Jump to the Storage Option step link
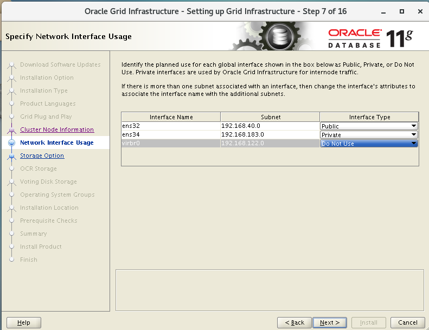The height and width of the screenshot is (330, 429). tap(42, 156)
